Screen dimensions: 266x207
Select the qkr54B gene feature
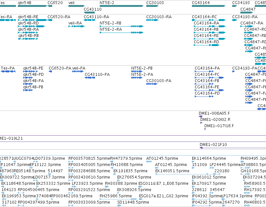[x=33, y=6]
